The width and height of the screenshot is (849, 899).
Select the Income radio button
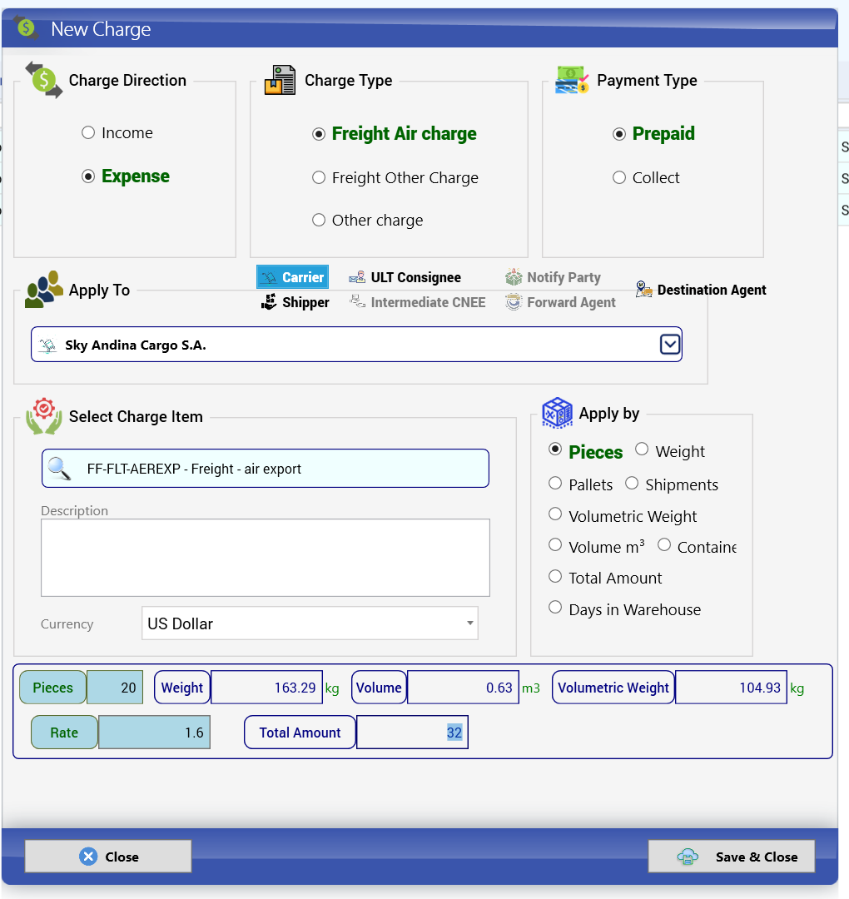(x=88, y=133)
